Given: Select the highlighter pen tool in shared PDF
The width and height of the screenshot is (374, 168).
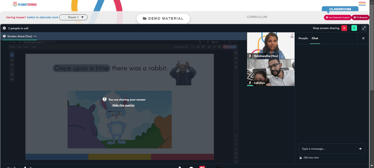Looking at the screenshot, I should (x=12, y=65).
